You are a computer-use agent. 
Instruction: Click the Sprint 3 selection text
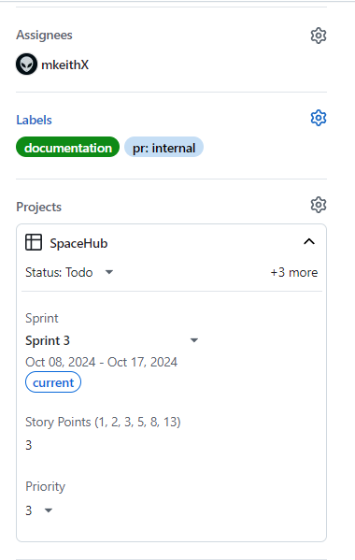click(48, 340)
